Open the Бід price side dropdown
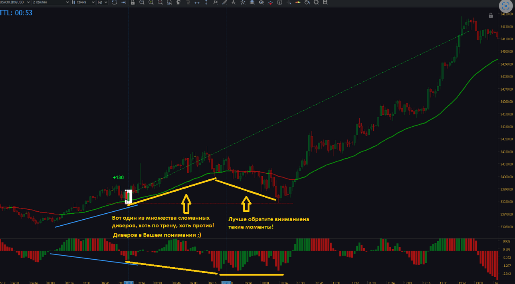Screen dimensions: 515x284 (103, 2)
